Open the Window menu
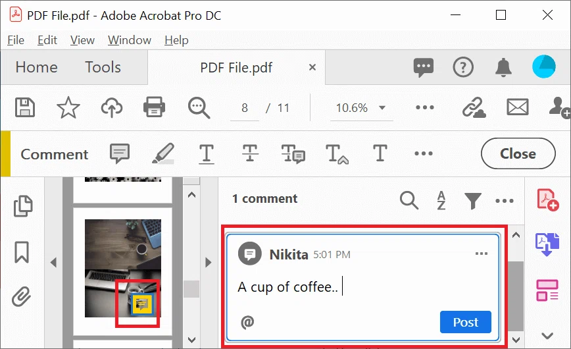The width and height of the screenshot is (571, 349). click(x=130, y=40)
